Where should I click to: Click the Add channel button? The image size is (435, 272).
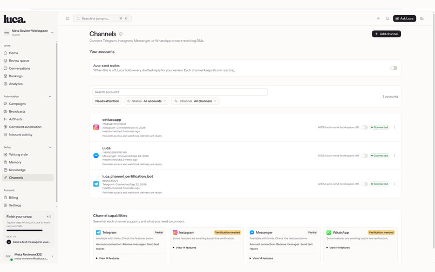(386, 34)
